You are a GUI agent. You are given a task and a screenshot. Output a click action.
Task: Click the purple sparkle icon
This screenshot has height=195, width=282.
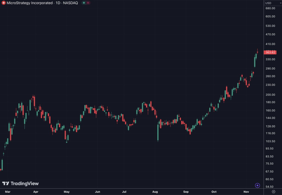tap(257, 185)
